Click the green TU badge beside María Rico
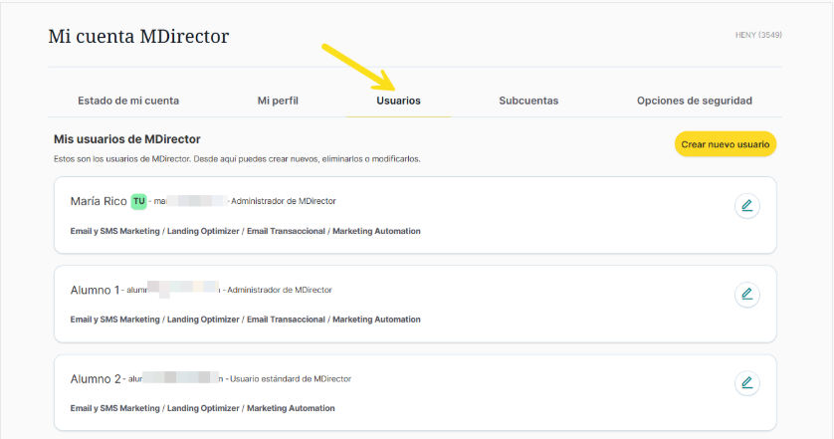This screenshot has height=439, width=834. pyautogui.click(x=138, y=201)
